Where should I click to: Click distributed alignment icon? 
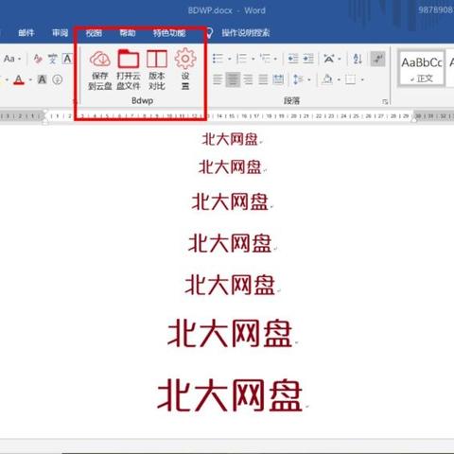278,79
